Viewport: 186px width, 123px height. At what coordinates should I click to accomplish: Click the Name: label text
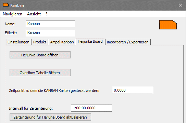point(10,24)
